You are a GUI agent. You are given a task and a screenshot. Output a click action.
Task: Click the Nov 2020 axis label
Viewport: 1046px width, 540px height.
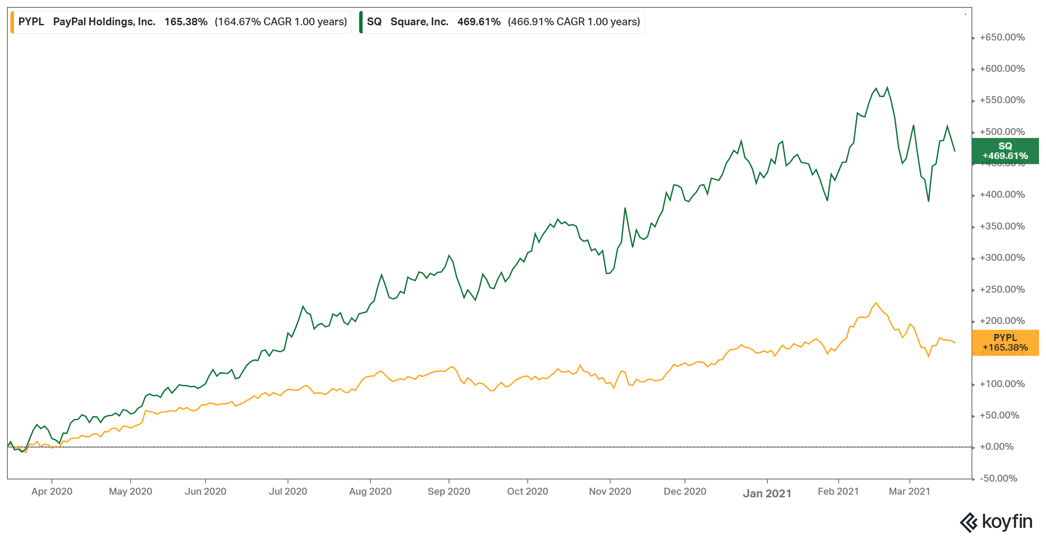tap(610, 491)
